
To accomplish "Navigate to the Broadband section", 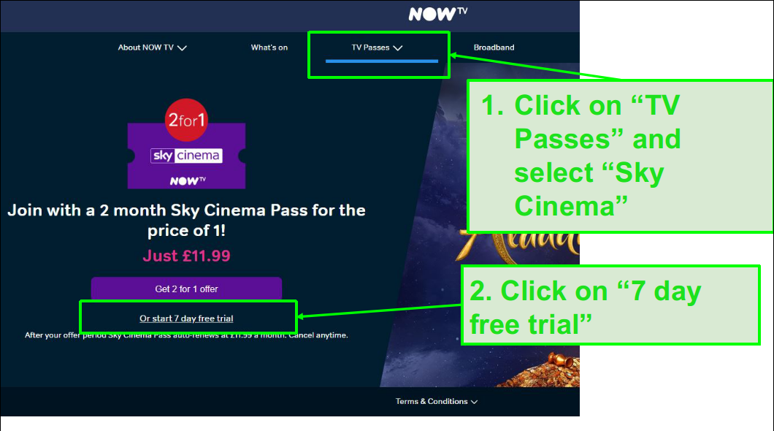I will (x=494, y=47).
